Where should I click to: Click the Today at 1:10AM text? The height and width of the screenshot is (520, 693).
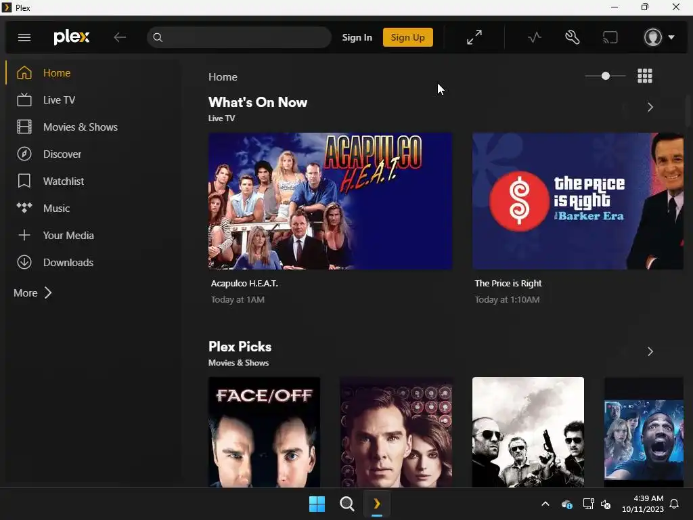pyautogui.click(x=507, y=300)
